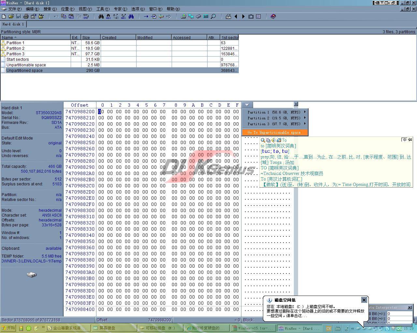The image size is (417, 333).
Task: Expand Partition 2 (19.5 GB, NTFS) submenu
Action: (x=275, y=118)
